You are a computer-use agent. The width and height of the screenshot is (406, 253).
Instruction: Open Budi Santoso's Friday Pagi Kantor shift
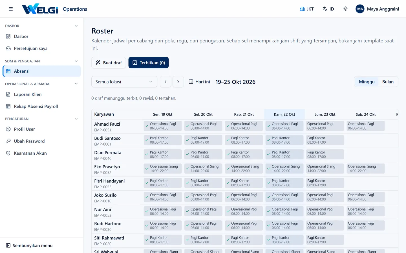click(x=325, y=140)
